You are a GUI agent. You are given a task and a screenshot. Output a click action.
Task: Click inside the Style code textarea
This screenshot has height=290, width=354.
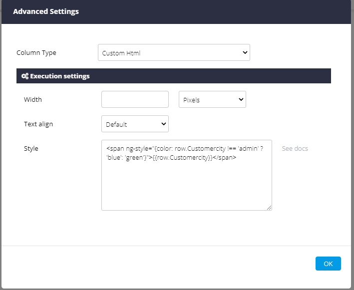point(186,185)
